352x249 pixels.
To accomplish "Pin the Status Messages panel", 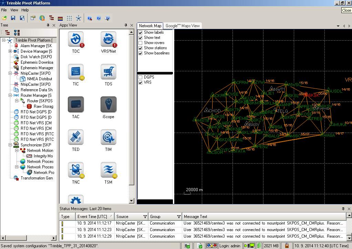I will coord(343,209).
